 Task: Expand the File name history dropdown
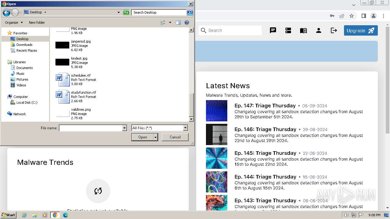point(124,128)
